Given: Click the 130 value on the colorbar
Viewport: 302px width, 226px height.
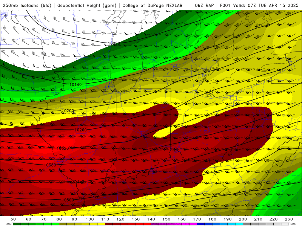Looking at the screenshot, I should (x=136, y=219).
